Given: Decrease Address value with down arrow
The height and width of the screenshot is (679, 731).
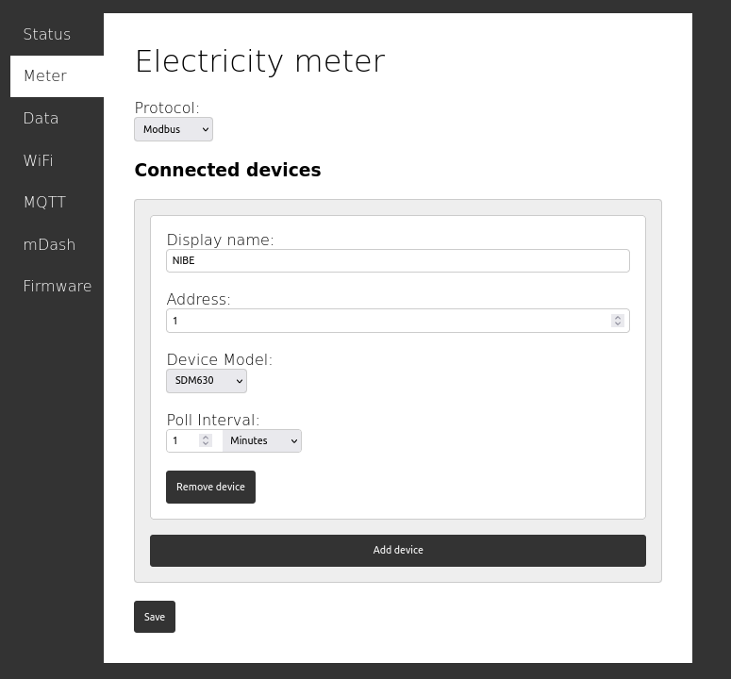Looking at the screenshot, I should [x=618, y=323].
